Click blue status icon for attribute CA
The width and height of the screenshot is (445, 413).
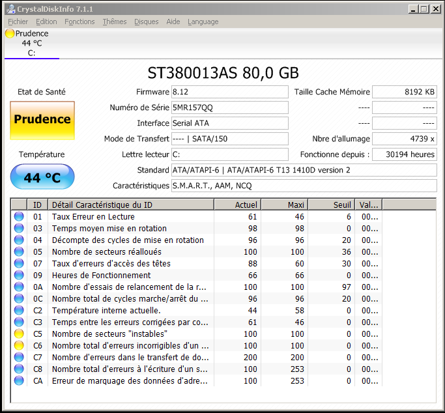19,380
